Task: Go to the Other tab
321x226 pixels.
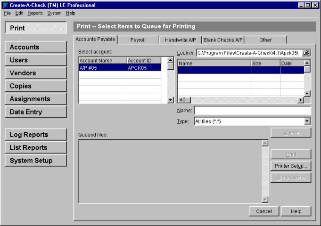Action: (x=265, y=40)
